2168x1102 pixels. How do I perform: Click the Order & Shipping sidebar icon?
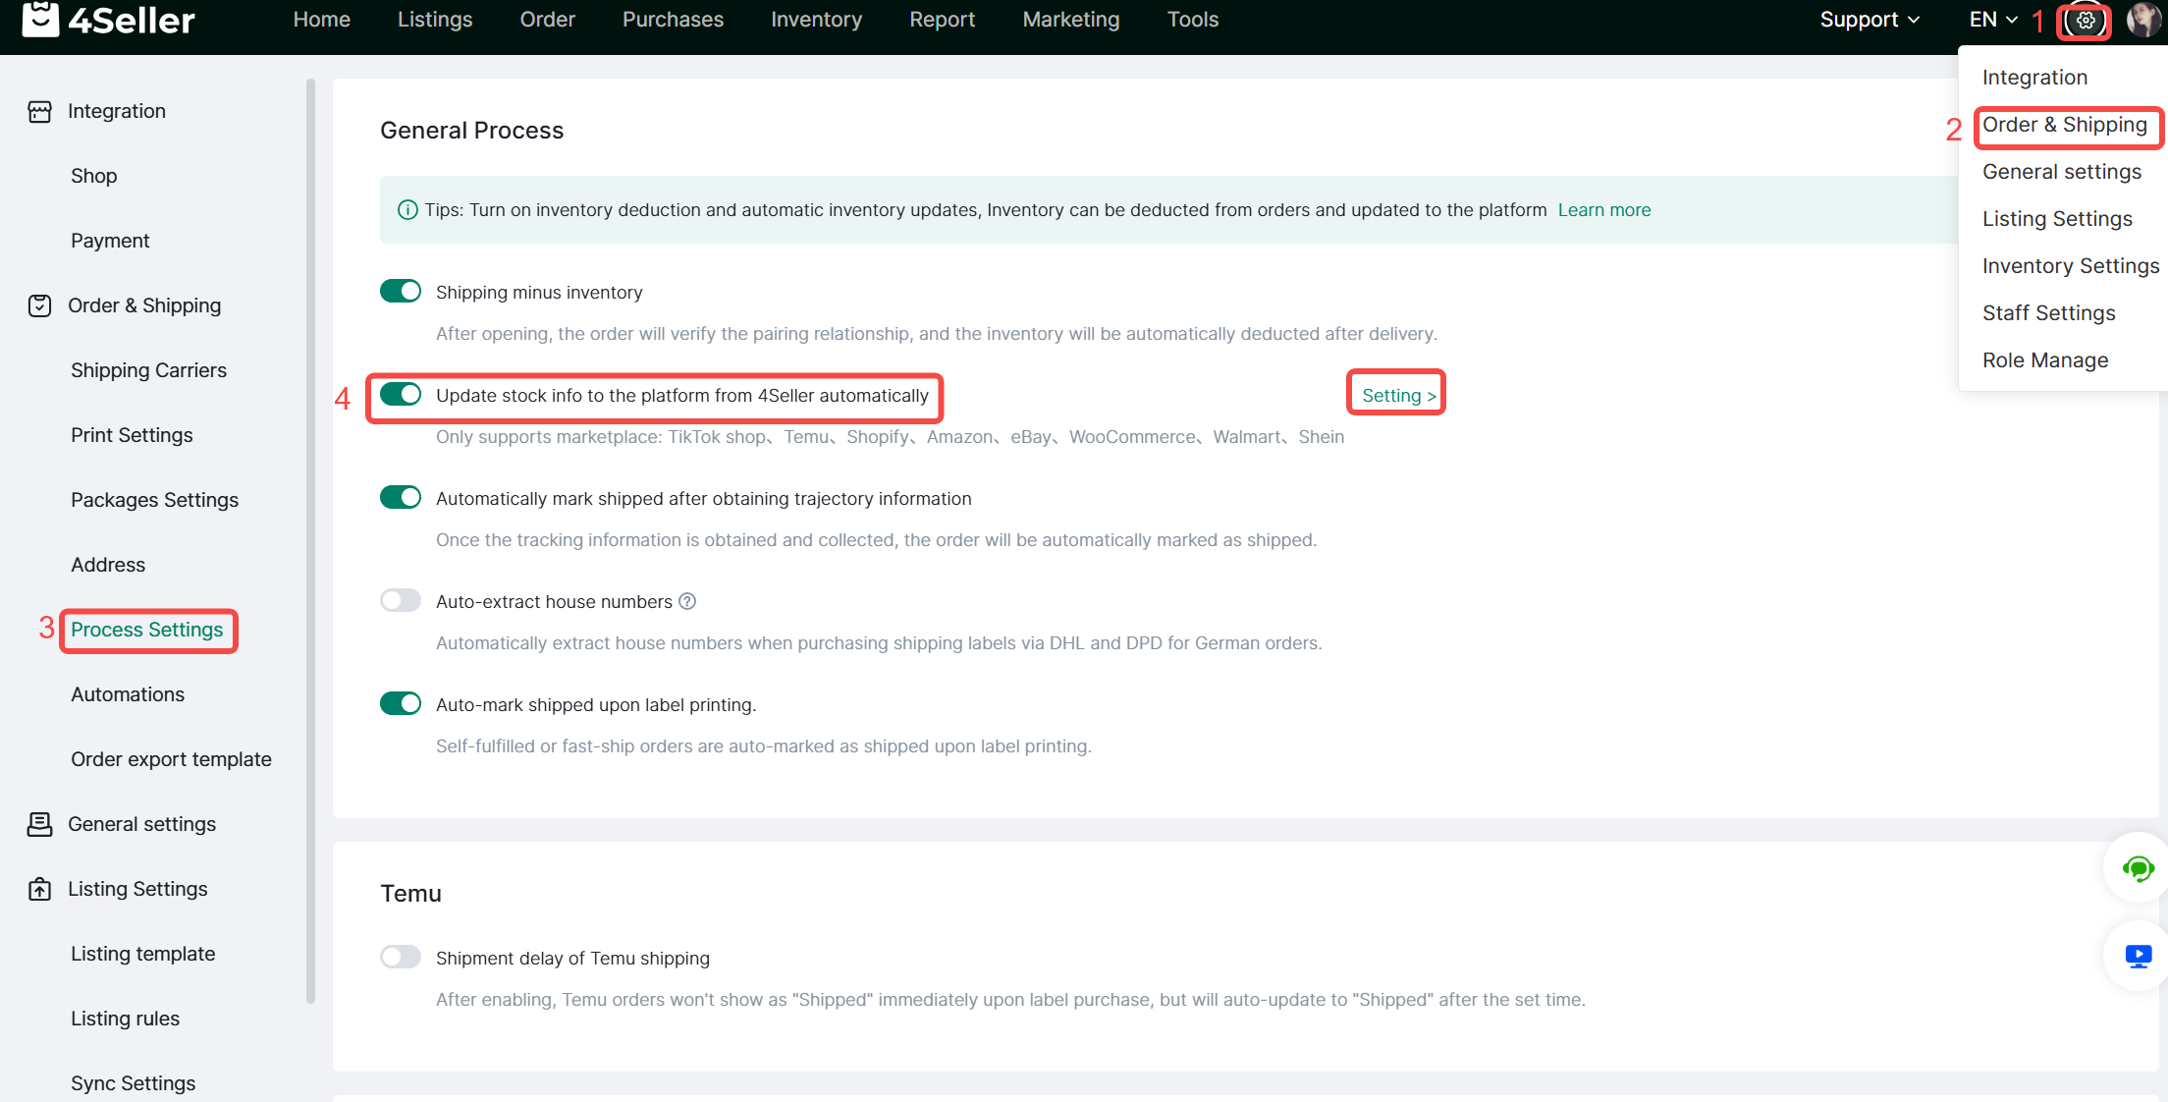(39, 305)
